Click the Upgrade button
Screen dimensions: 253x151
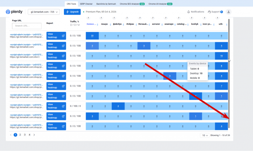click(x=72, y=12)
